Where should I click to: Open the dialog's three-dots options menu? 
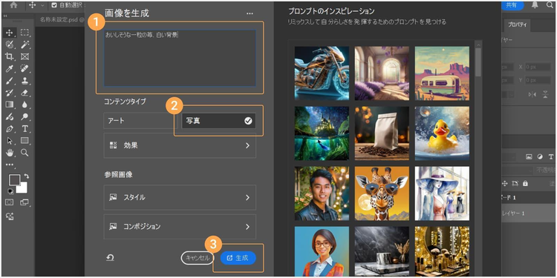[250, 13]
